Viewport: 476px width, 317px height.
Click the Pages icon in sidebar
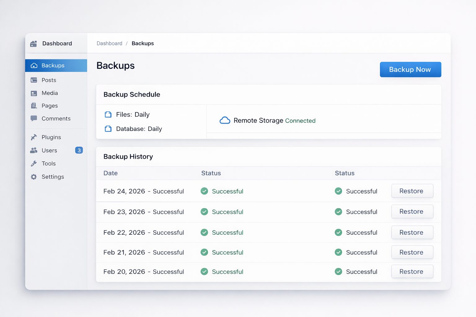coord(33,106)
